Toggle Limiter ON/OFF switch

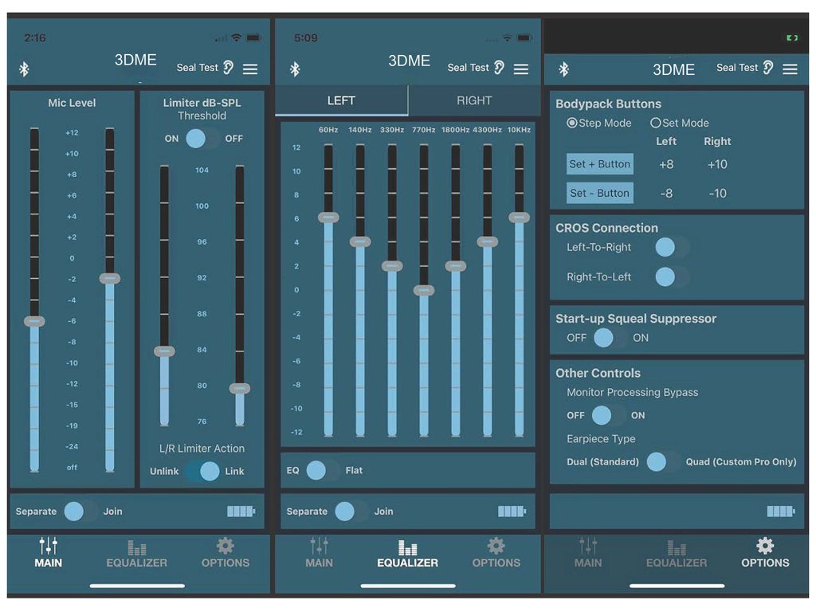coord(203,139)
